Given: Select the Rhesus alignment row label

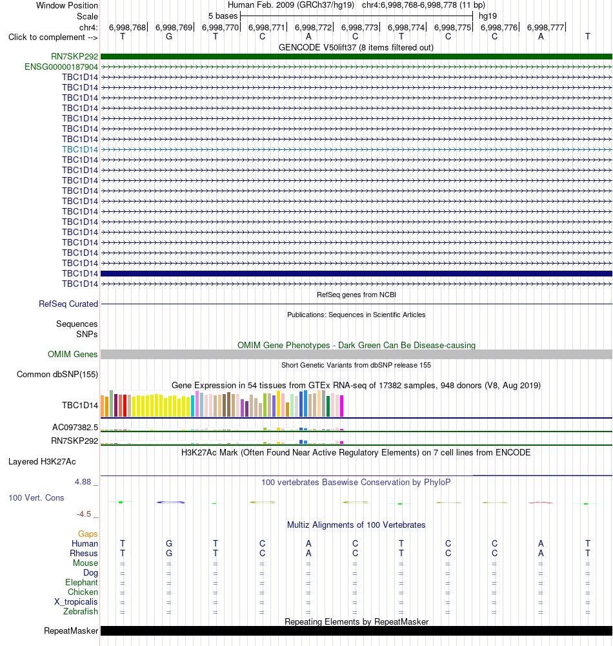Looking at the screenshot, I should (x=83, y=554).
